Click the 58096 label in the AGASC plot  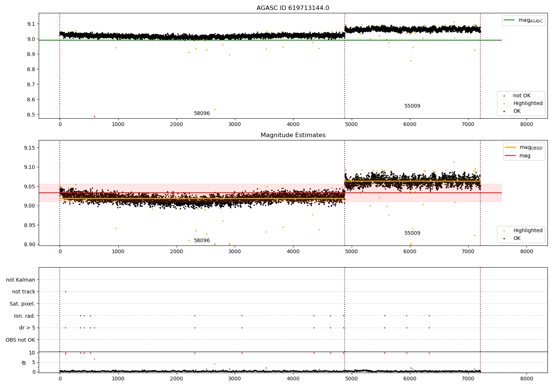pyautogui.click(x=202, y=114)
